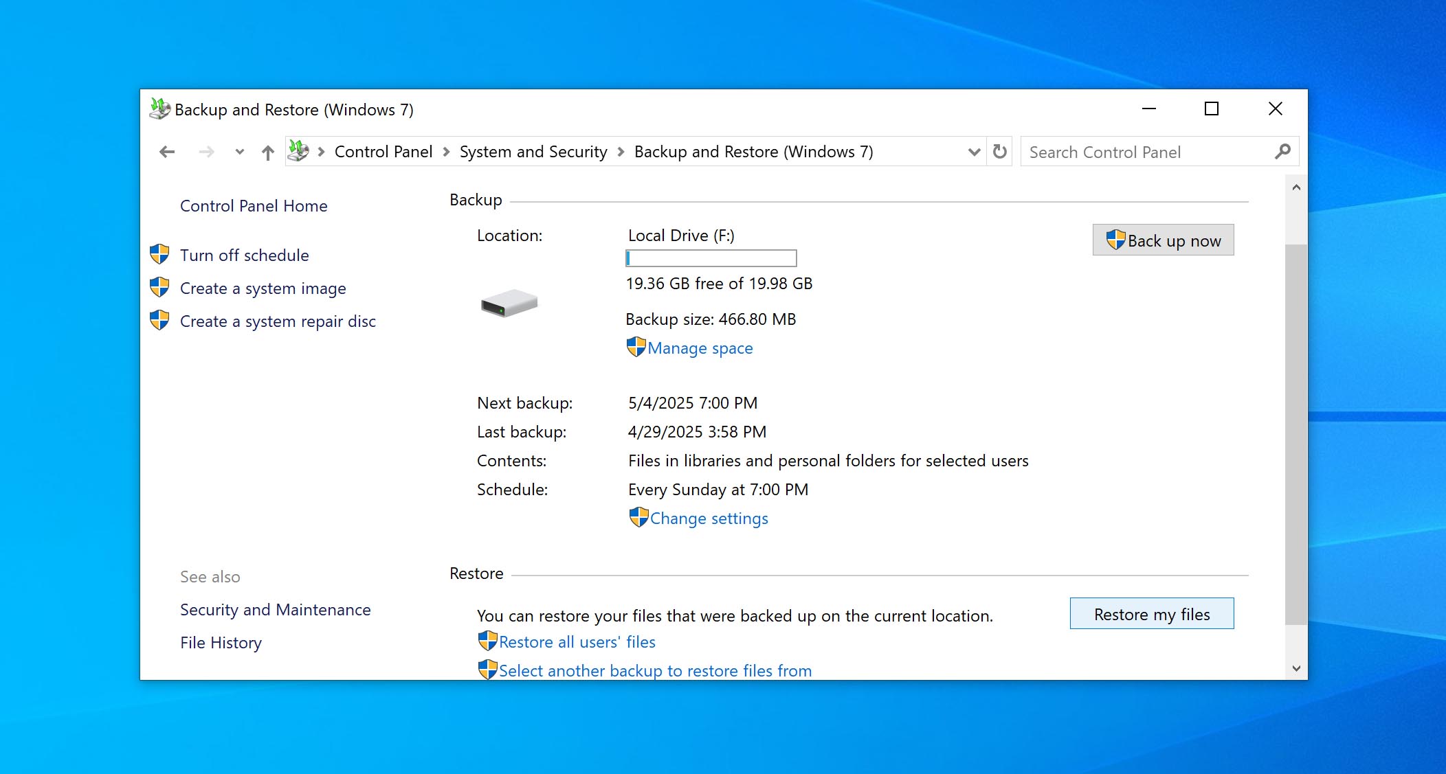The width and height of the screenshot is (1446, 774).
Task: Open Restore all users' files link
Action: coord(577,642)
